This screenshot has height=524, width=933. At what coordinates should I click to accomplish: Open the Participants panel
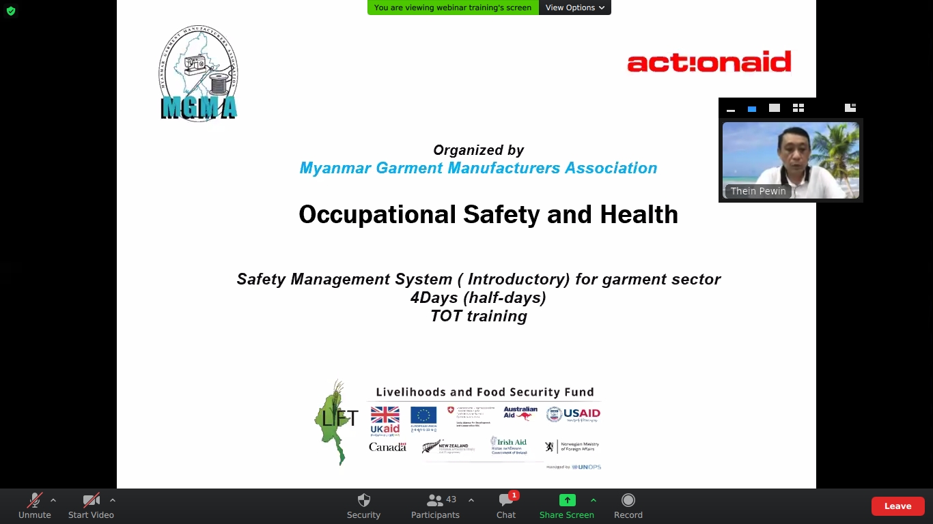(x=435, y=506)
